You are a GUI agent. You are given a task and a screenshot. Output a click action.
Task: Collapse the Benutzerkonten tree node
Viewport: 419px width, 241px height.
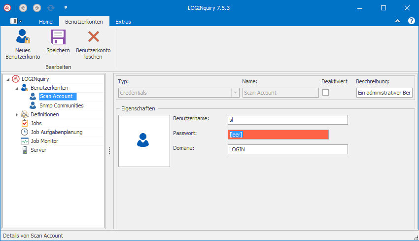(x=17, y=88)
